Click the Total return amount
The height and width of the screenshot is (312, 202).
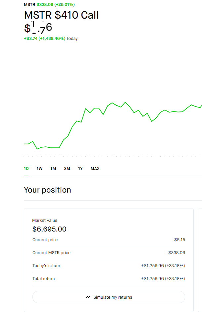point(163,278)
